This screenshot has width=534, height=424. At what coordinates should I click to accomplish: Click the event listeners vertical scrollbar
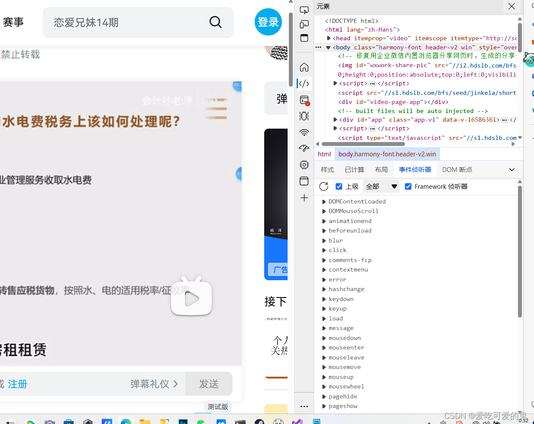(x=520, y=251)
